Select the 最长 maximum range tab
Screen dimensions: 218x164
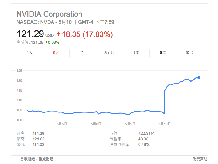pos(189,53)
